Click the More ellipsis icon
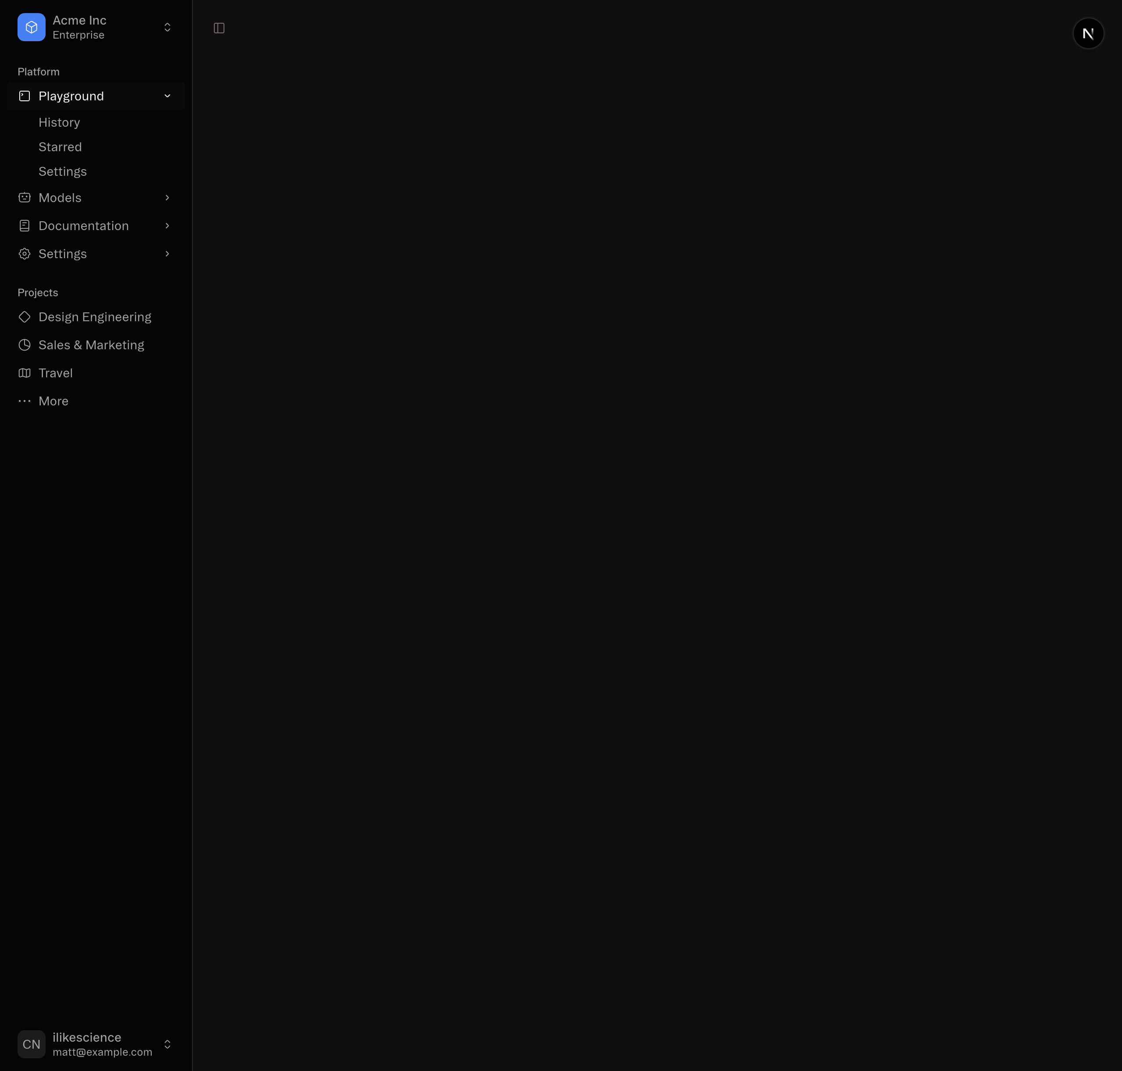 coord(25,401)
